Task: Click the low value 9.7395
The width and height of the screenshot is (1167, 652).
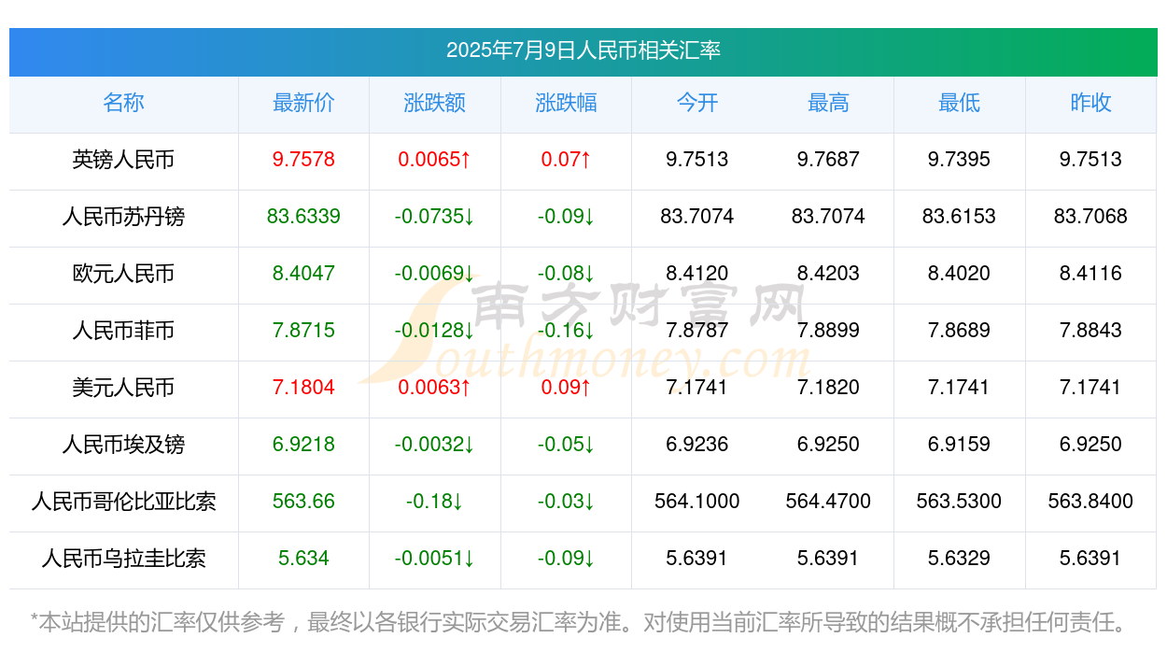Action: coord(960,160)
